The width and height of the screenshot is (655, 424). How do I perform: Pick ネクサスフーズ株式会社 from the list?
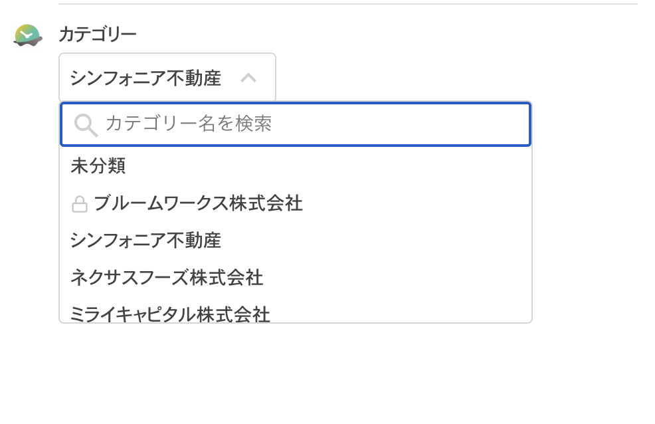[x=167, y=278]
